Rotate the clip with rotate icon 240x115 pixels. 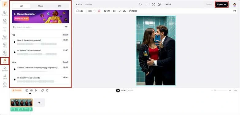point(120,11)
